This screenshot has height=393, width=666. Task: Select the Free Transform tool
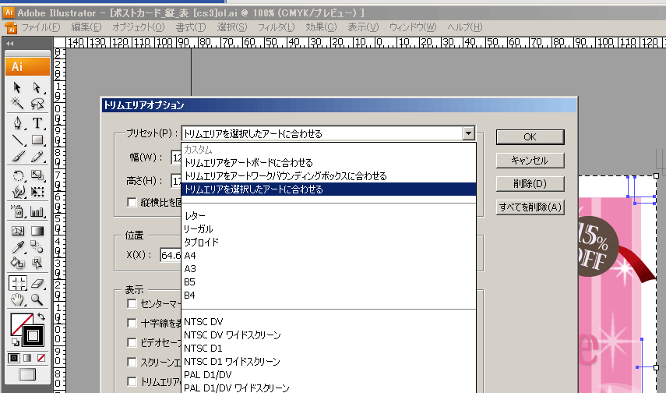pyautogui.click(x=37, y=191)
